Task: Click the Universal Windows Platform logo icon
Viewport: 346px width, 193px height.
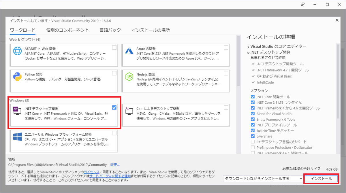Action: tap(17, 137)
